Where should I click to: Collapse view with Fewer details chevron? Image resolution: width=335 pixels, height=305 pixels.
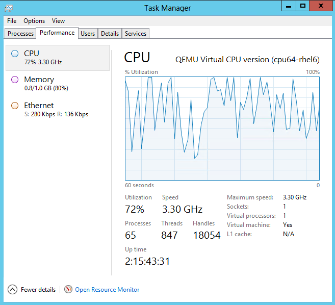pyautogui.click(x=13, y=290)
